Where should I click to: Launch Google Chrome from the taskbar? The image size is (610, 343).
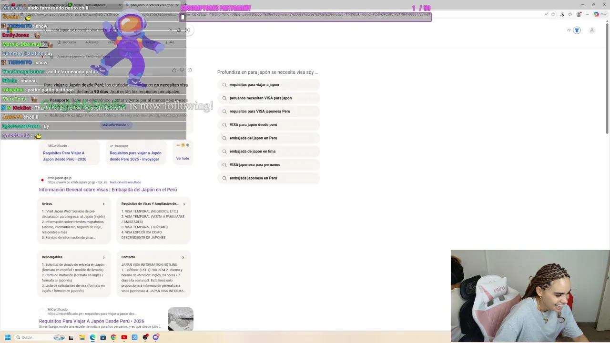tap(113, 337)
